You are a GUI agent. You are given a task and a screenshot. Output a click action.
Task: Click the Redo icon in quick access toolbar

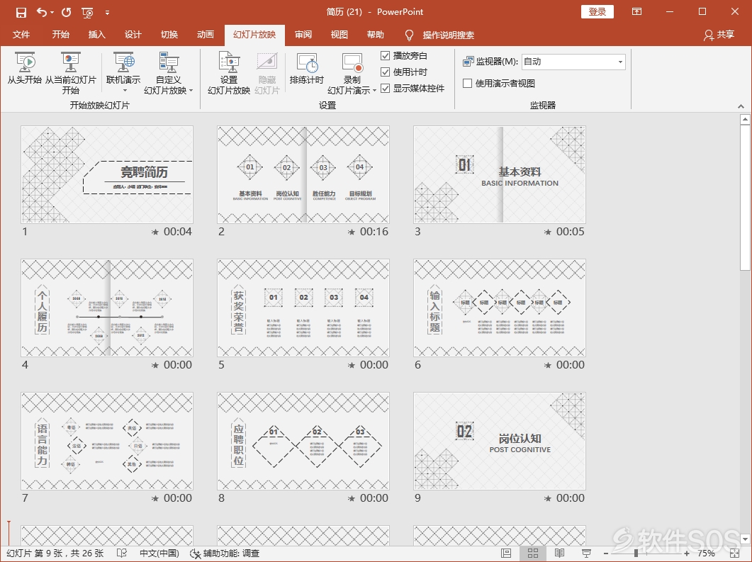(x=66, y=13)
